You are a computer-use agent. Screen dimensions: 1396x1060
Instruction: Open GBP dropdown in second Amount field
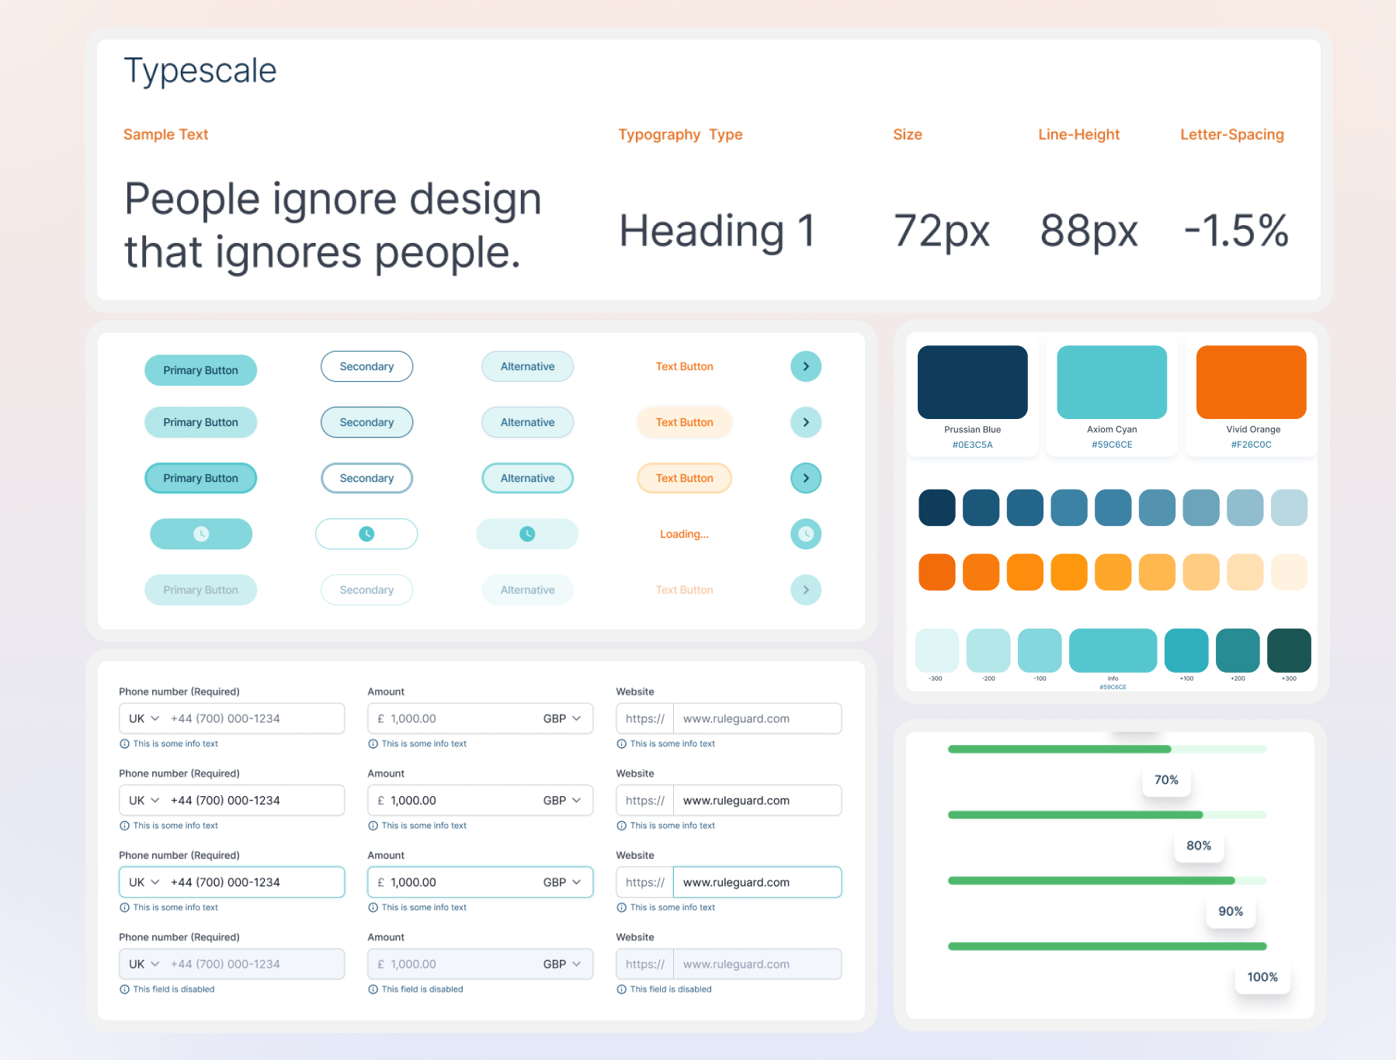point(562,800)
